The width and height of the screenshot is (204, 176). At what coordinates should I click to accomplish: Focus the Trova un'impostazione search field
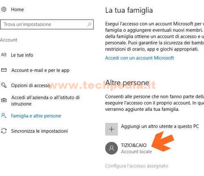47,24
